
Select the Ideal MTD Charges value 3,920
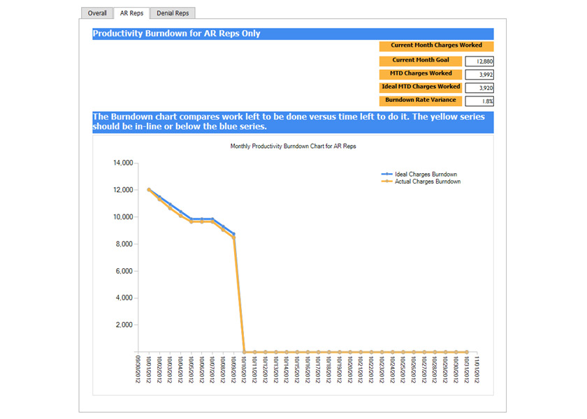479,88
